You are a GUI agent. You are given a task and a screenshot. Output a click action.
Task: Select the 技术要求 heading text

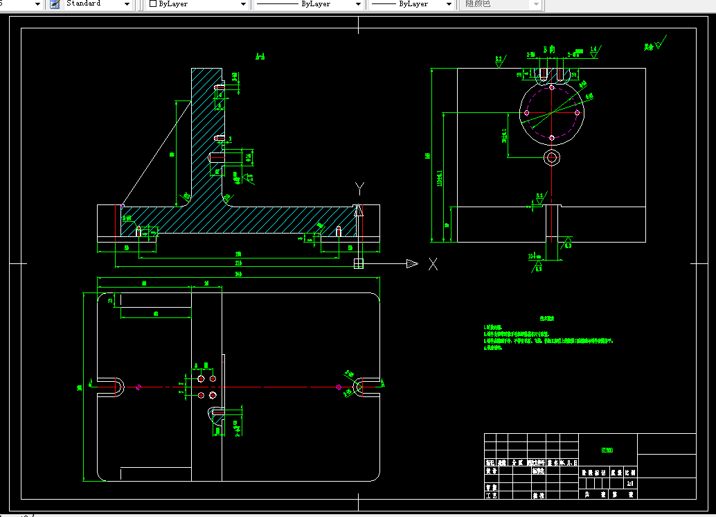(x=546, y=319)
